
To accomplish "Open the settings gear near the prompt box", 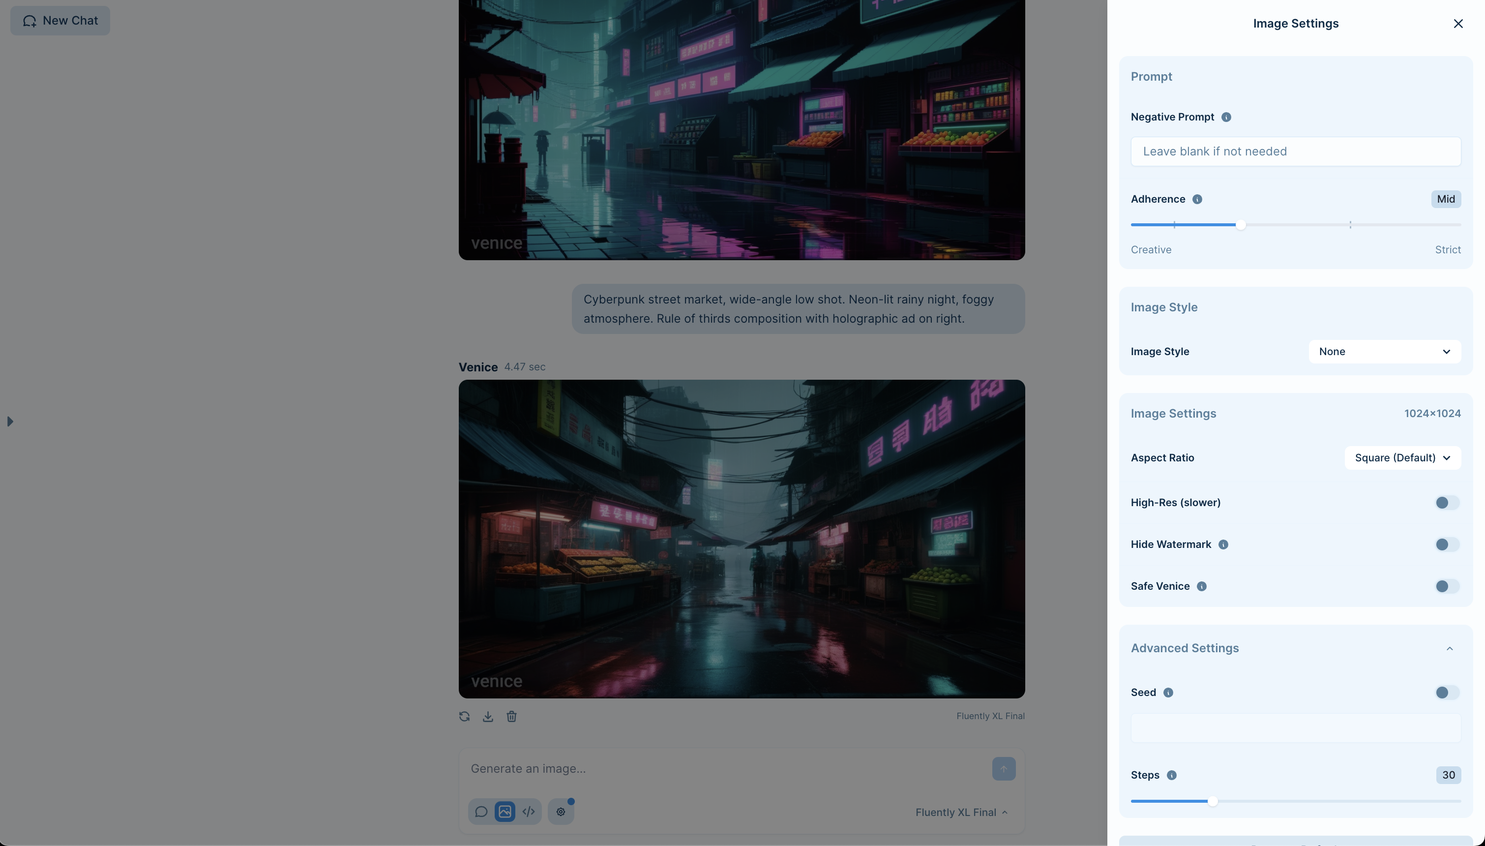I will click(x=560, y=811).
